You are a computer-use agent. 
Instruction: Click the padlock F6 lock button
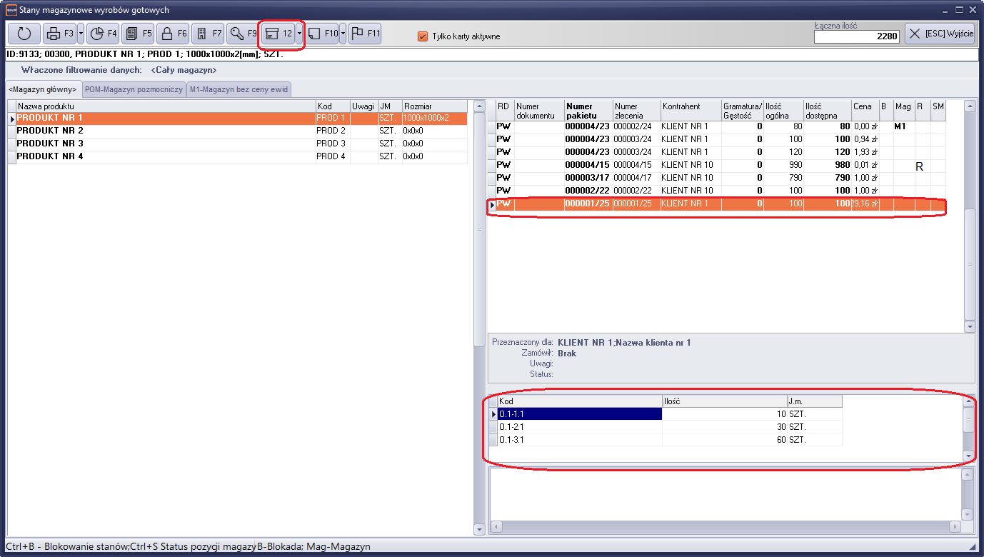[x=173, y=34]
